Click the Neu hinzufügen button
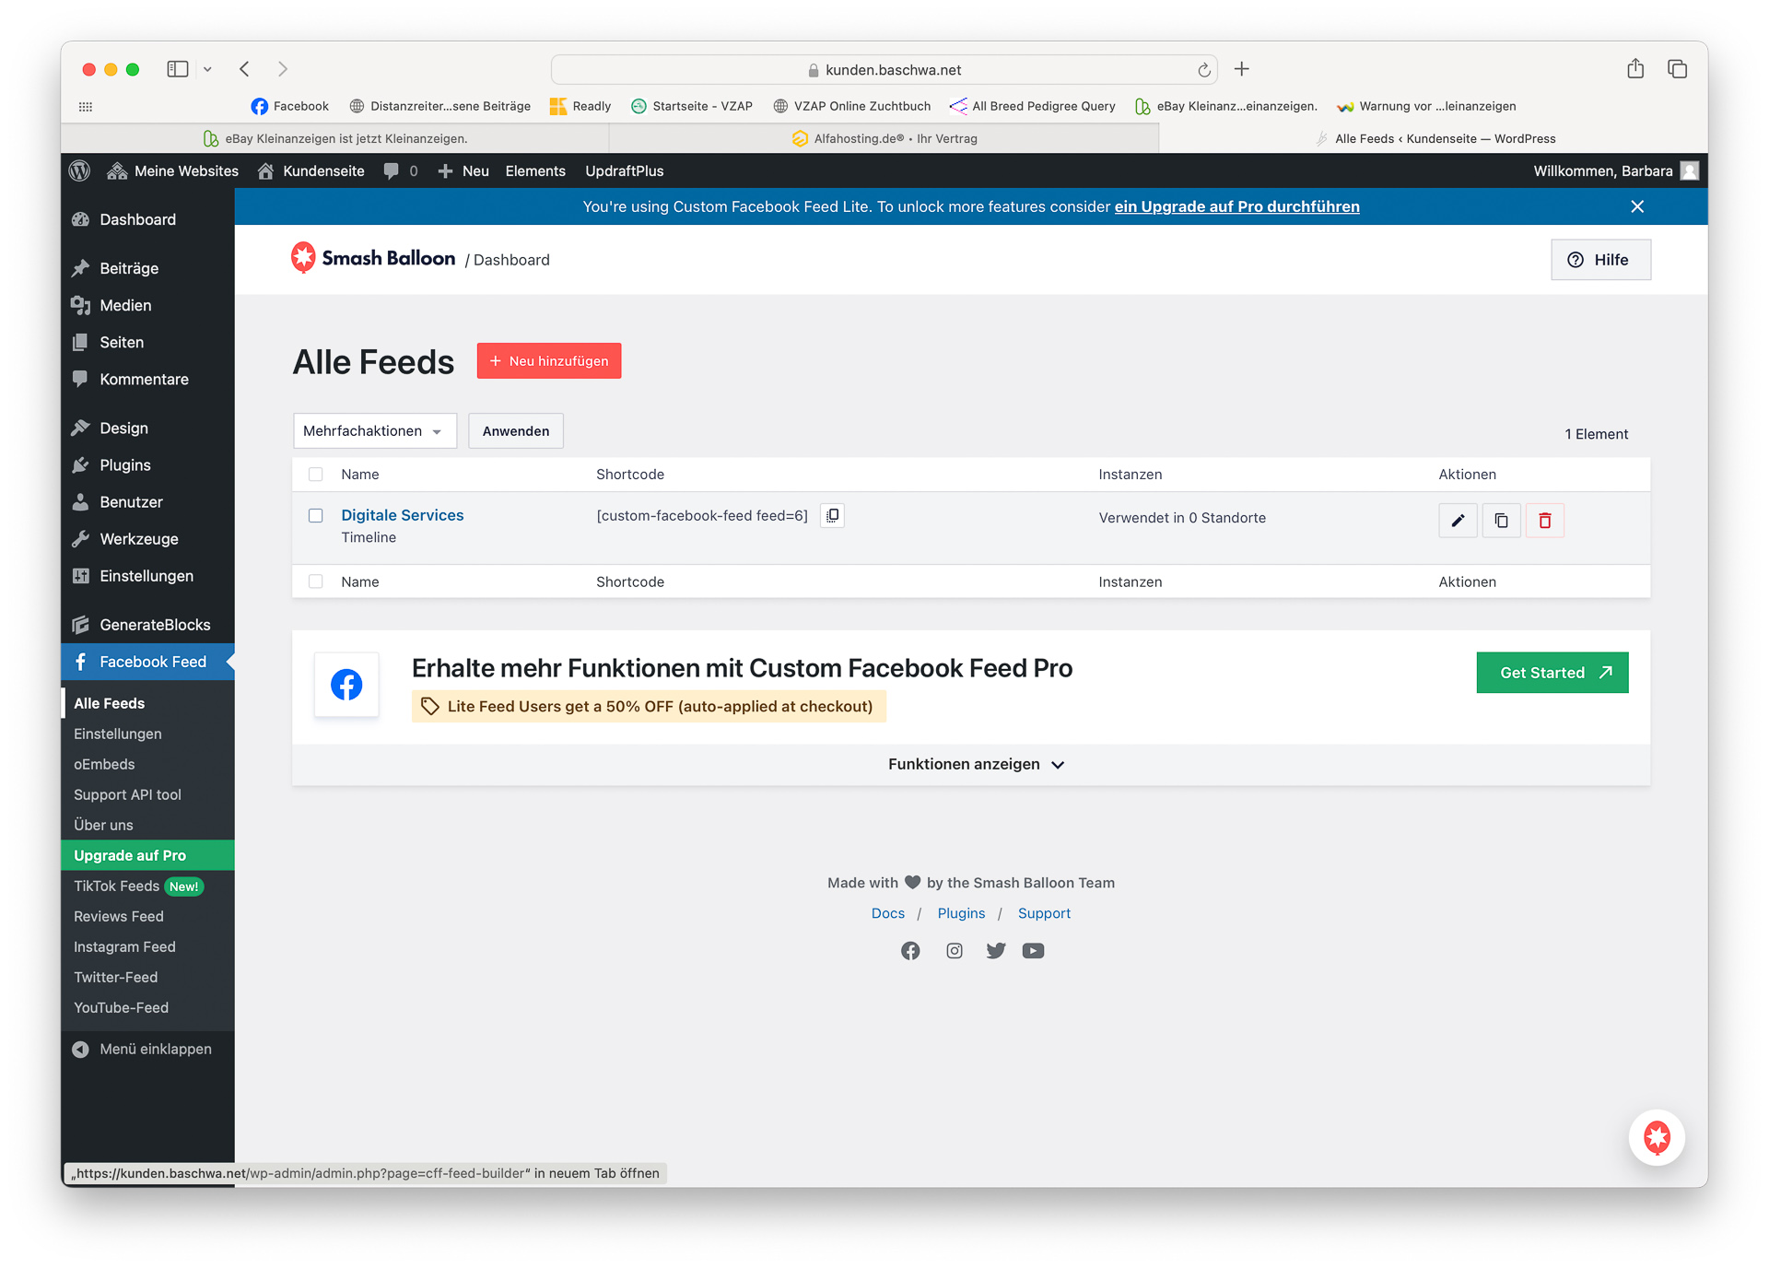The width and height of the screenshot is (1769, 1268). pos(549,361)
